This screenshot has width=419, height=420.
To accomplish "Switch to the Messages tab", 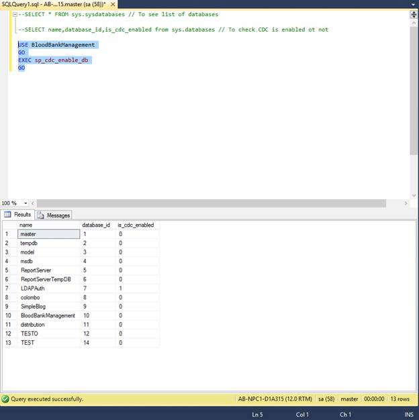I will coord(58,215).
